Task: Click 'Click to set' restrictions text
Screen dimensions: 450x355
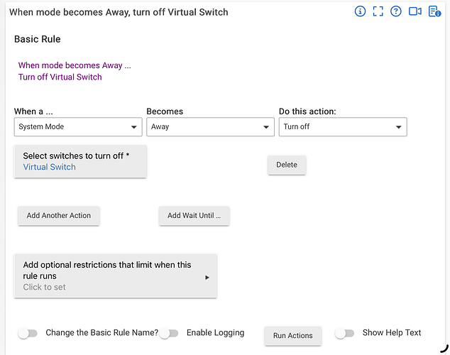Action: coord(45,288)
